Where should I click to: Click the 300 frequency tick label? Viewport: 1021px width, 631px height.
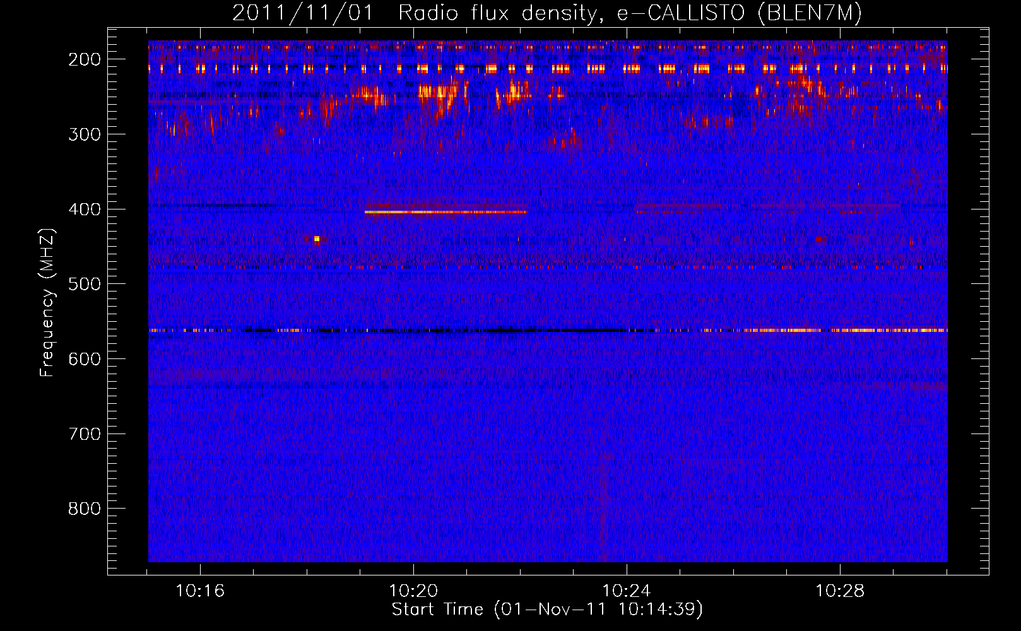point(85,134)
